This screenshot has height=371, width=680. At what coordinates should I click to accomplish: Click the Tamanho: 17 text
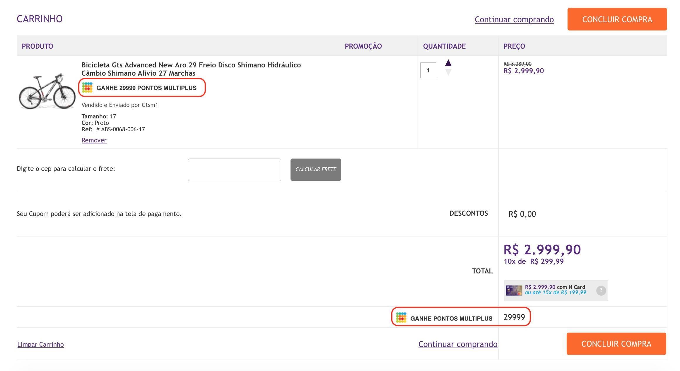pyautogui.click(x=99, y=116)
